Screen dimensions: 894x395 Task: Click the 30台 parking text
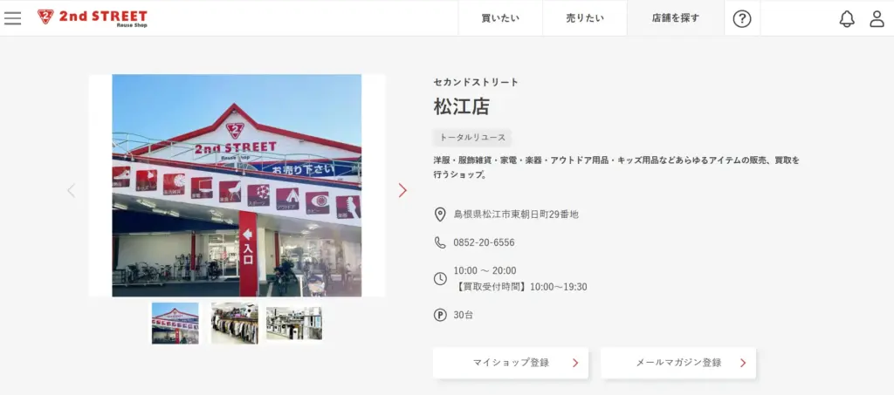pos(463,315)
